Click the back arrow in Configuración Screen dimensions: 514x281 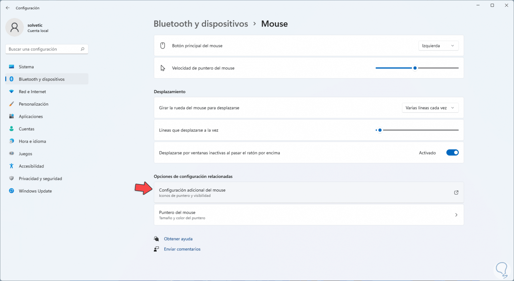(x=8, y=8)
